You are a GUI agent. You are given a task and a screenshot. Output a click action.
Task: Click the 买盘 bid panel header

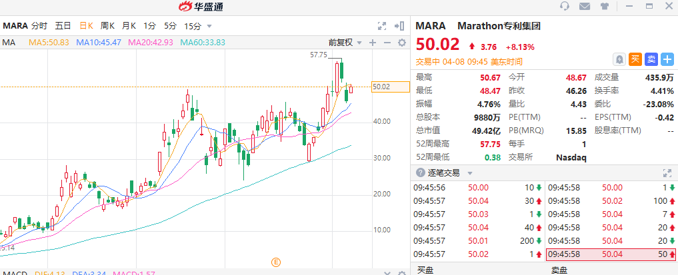click(x=425, y=270)
